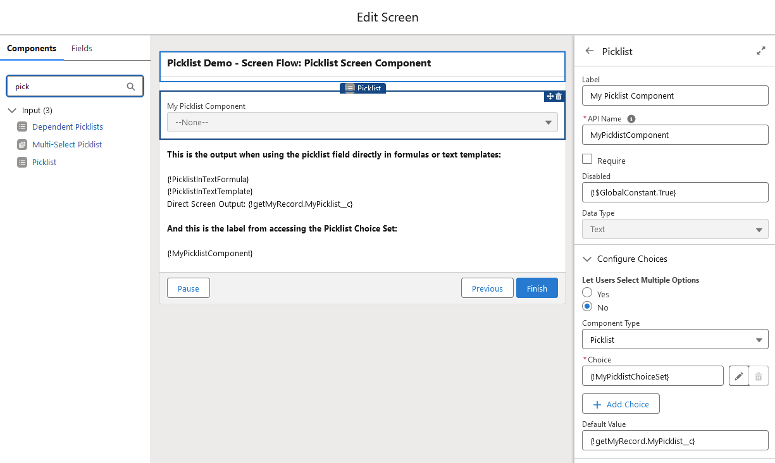Collapse the Input (3) group
The height and width of the screenshot is (463, 775).
[12, 110]
